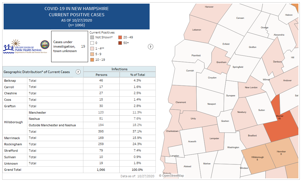This screenshot has height=182, width=302.
Task: Click the help icon beside the legend
Action: point(150,47)
